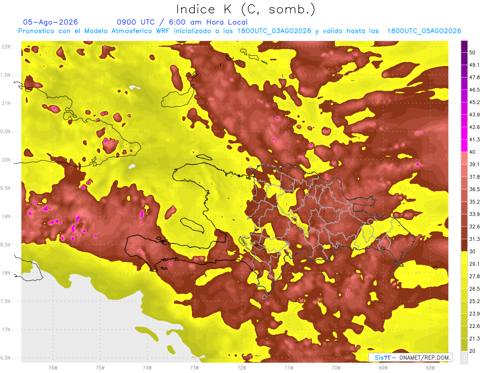
Task: Click the colorbar value '40'
Action: (x=473, y=152)
